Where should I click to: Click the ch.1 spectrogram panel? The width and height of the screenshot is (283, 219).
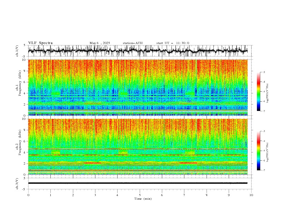pos(138,87)
